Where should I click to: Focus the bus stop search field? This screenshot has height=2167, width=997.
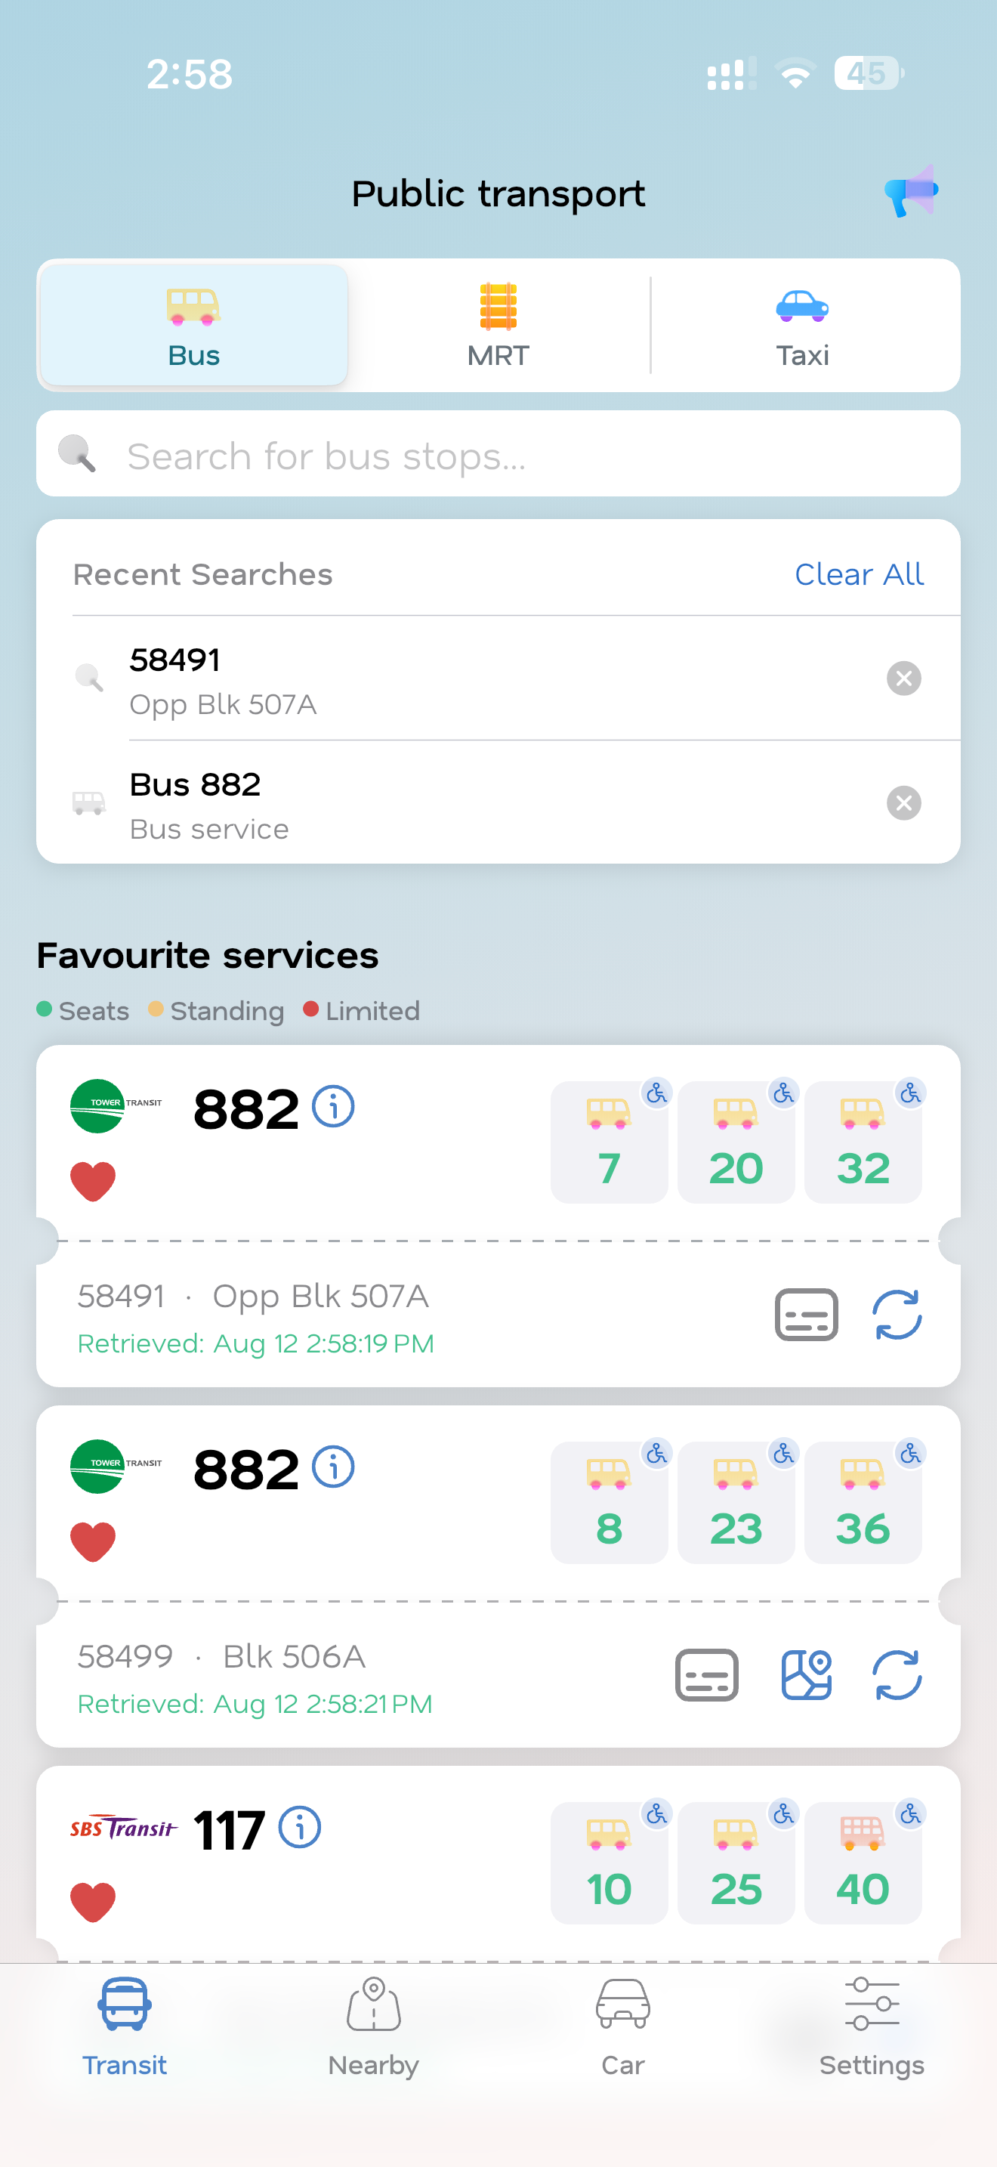click(x=498, y=454)
